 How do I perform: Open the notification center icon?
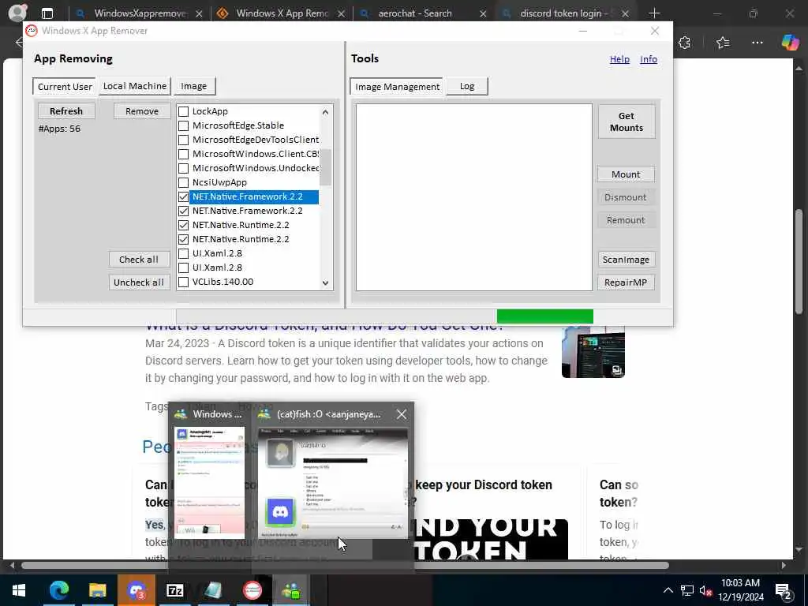pyautogui.click(x=784, y=590)
